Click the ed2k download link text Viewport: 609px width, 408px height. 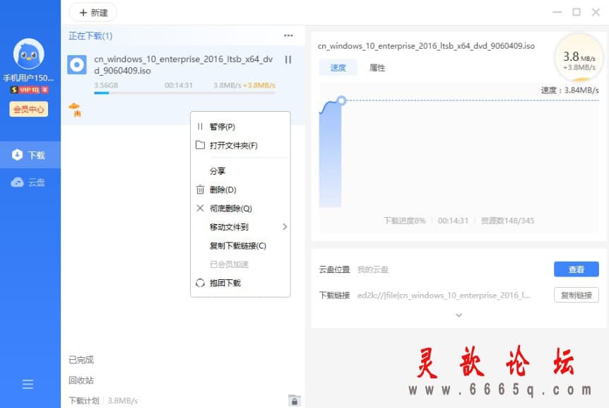pos(444,296)
